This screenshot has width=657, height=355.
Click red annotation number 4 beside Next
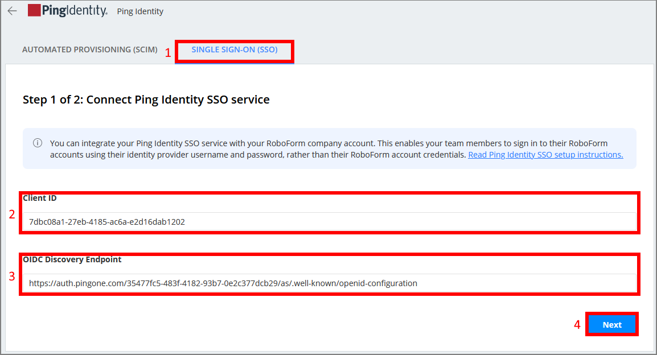(x=577, y=325)
